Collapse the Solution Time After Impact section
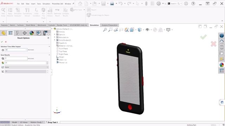 coord(49,47)
